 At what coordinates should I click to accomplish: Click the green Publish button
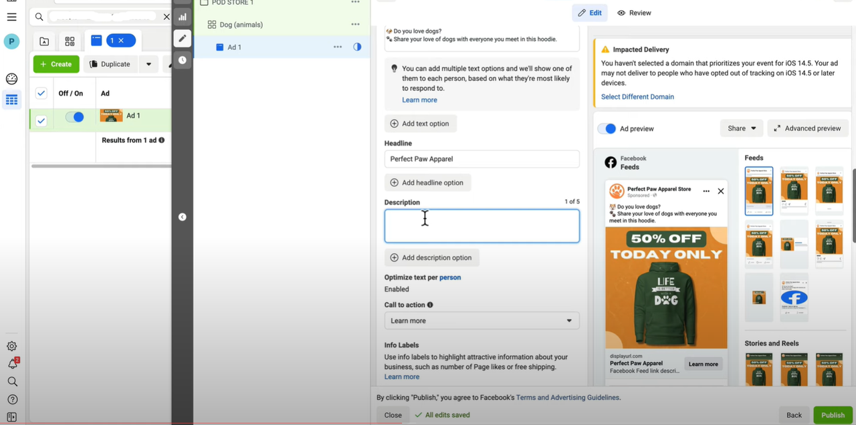[x=833, y=415]
